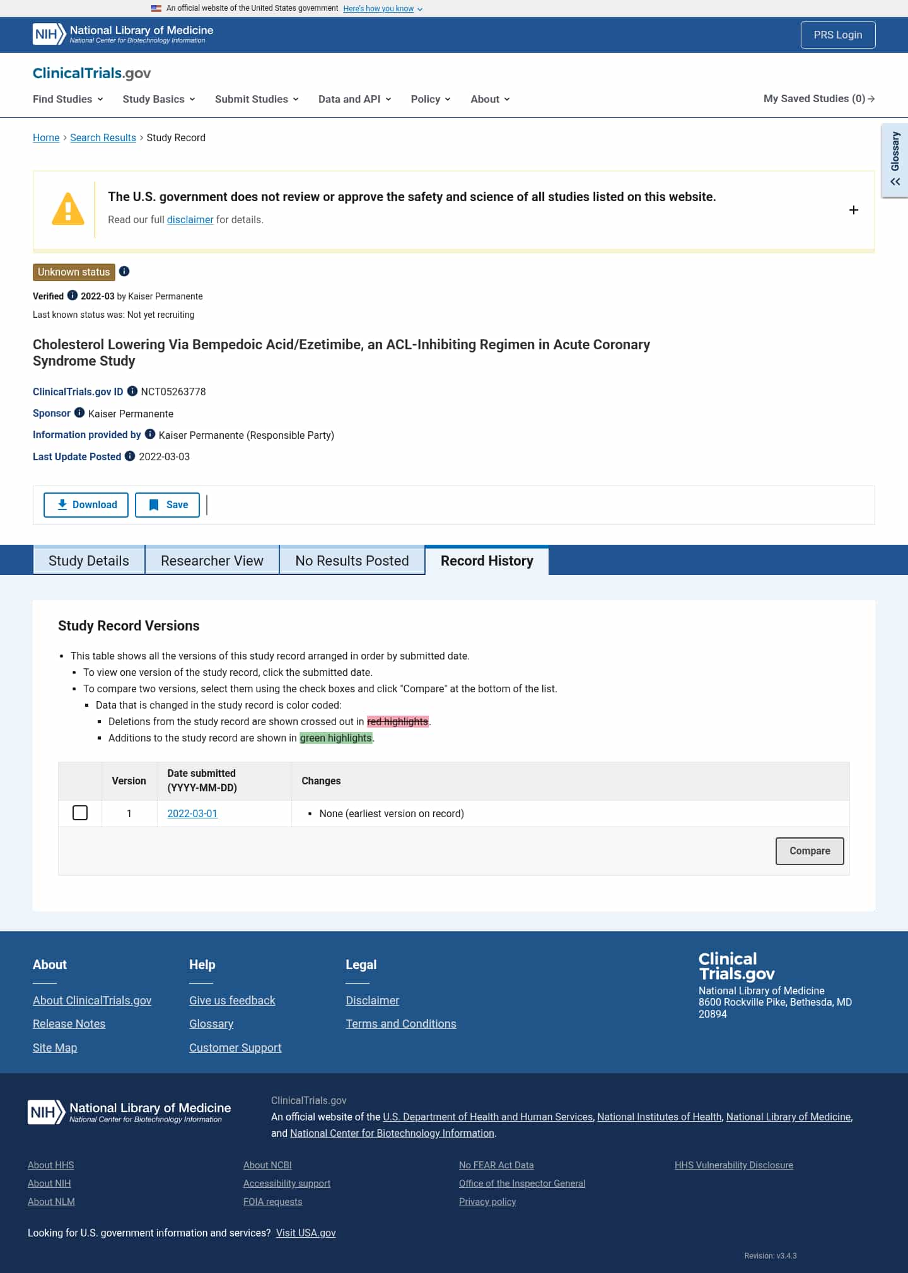Download the study record
This screenshot has height=1273, width=908.
click(86, 505)
